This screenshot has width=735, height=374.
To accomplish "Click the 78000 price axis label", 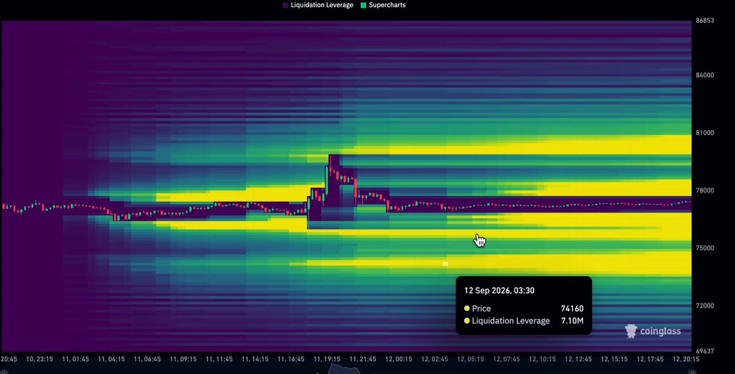I will (705, 190).
